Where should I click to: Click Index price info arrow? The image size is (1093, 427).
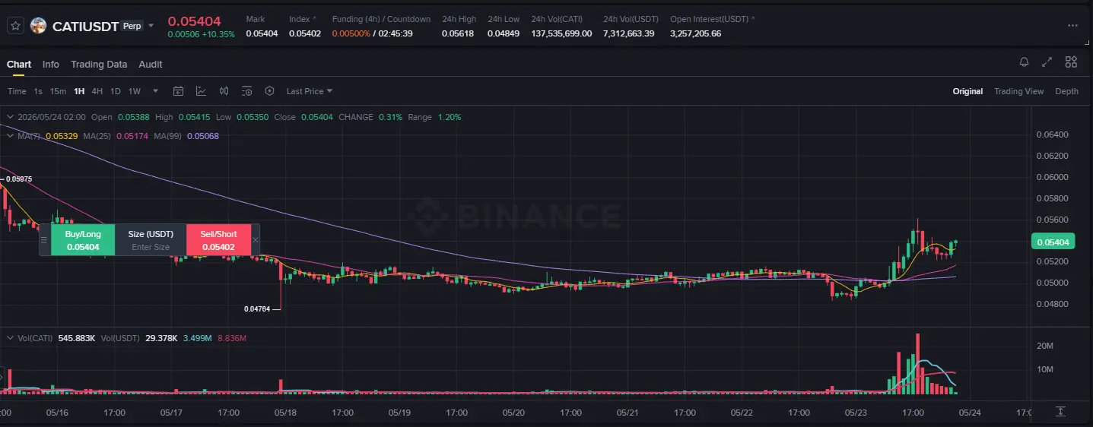[x=314, y=18]
